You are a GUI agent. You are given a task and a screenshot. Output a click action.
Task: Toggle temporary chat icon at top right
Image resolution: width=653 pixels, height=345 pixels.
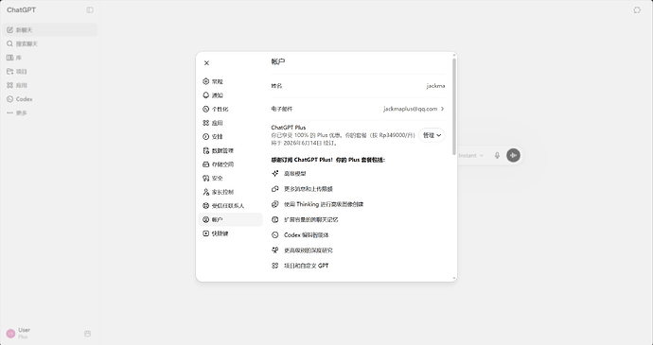pyautogui.click(x=637, y=10)
